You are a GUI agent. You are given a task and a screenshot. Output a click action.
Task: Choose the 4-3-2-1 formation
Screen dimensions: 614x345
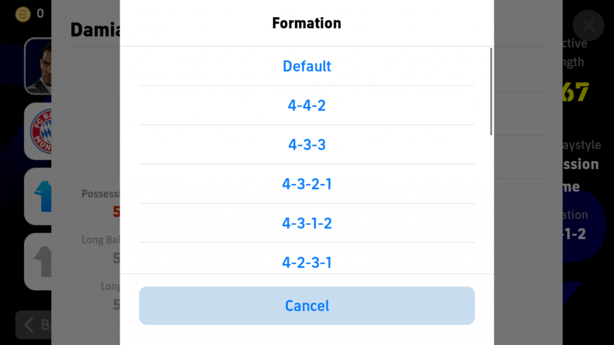click(x=307, y=184)
